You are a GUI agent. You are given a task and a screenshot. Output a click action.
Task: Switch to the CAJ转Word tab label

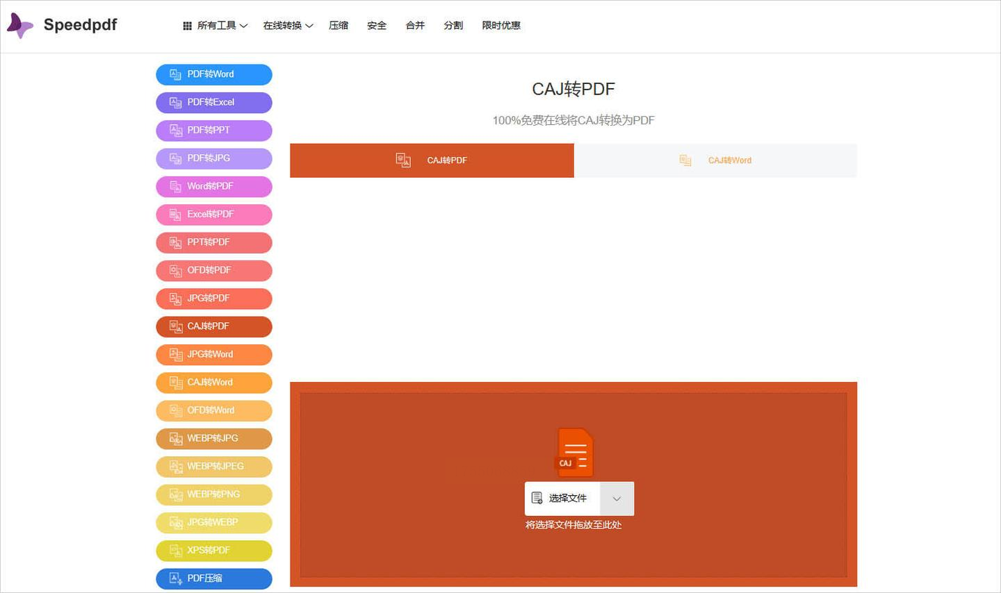coord(730,160)
